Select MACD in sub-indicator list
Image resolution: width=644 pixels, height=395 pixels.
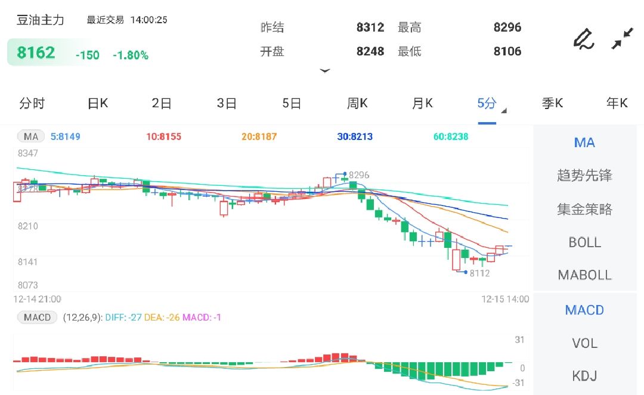(584, 310)
